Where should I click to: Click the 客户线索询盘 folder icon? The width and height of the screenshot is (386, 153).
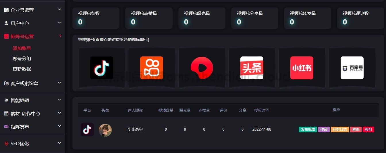pyautogui.click(x=6, y=83)
